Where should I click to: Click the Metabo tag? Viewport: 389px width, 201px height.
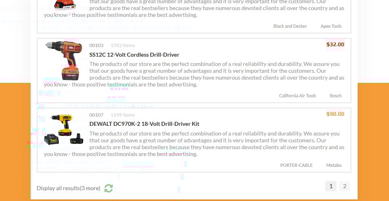coord(334,165)
